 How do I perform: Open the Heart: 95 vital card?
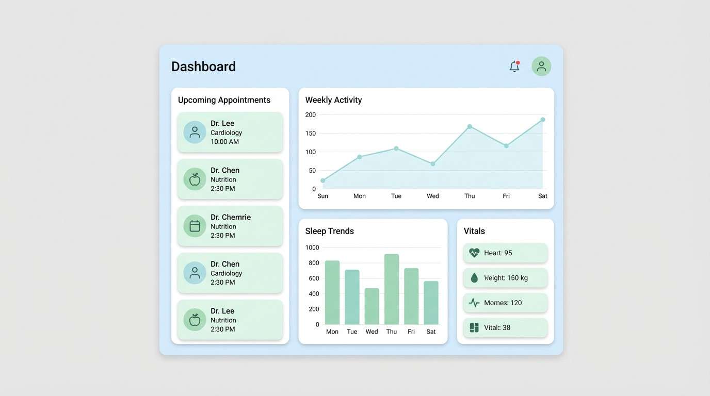tap(505, 253)
